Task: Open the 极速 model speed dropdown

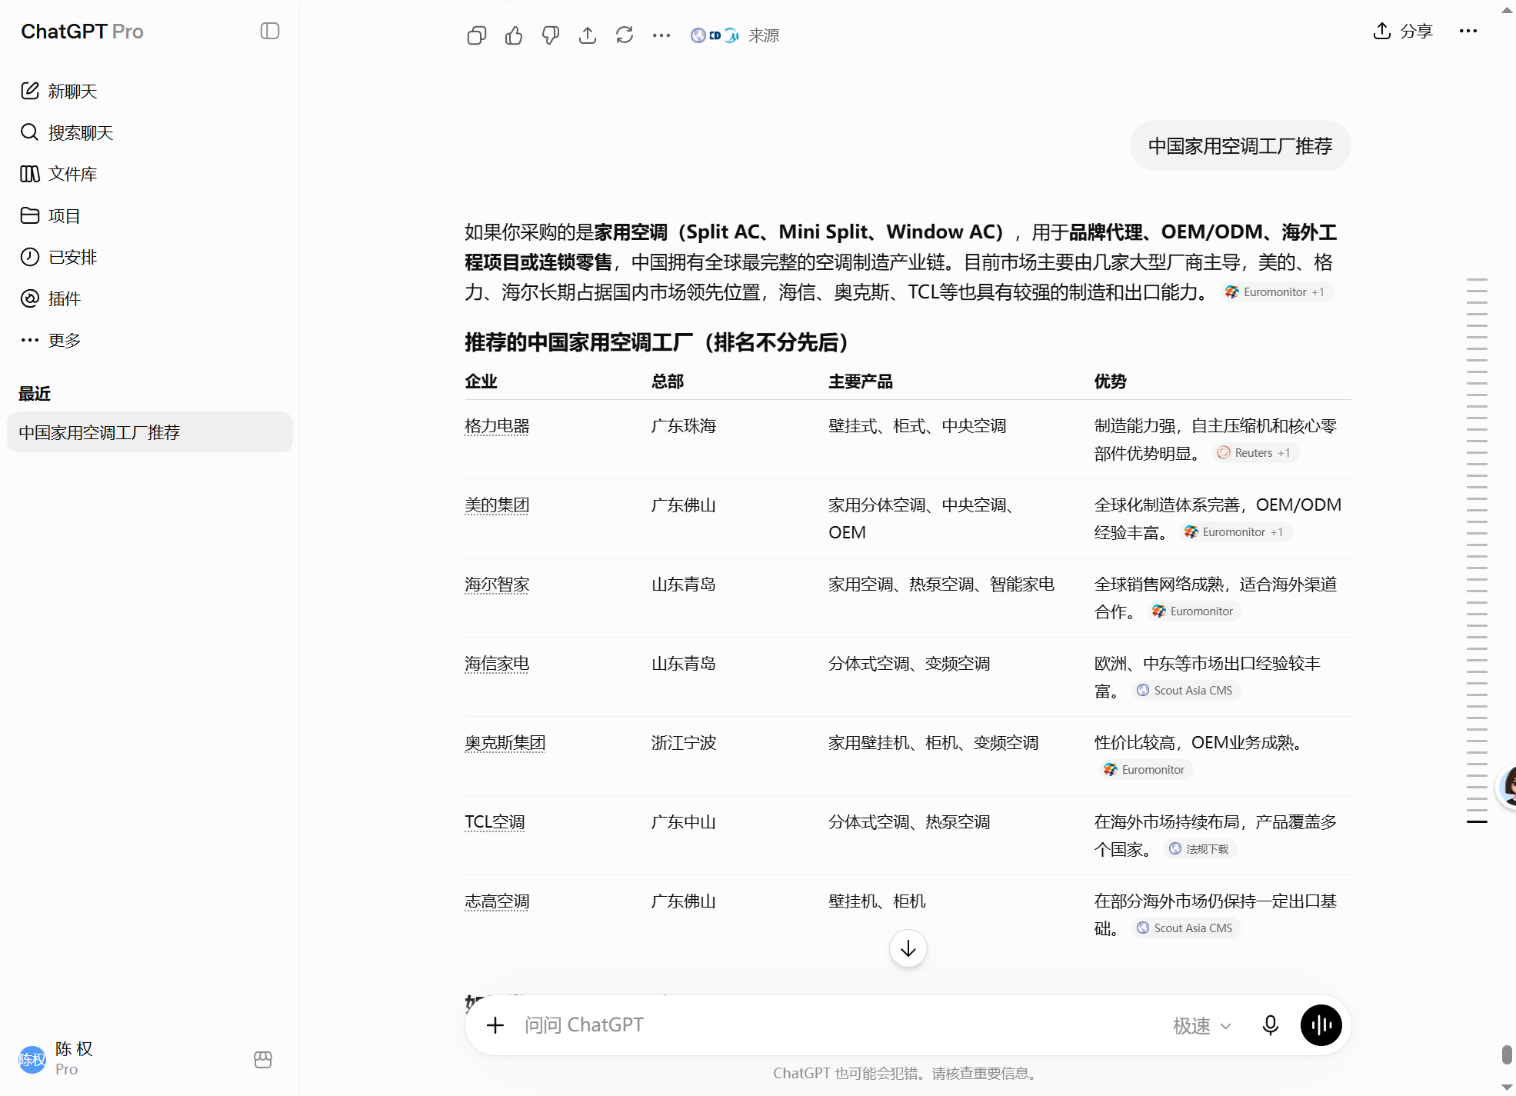Action: 1202,1026
